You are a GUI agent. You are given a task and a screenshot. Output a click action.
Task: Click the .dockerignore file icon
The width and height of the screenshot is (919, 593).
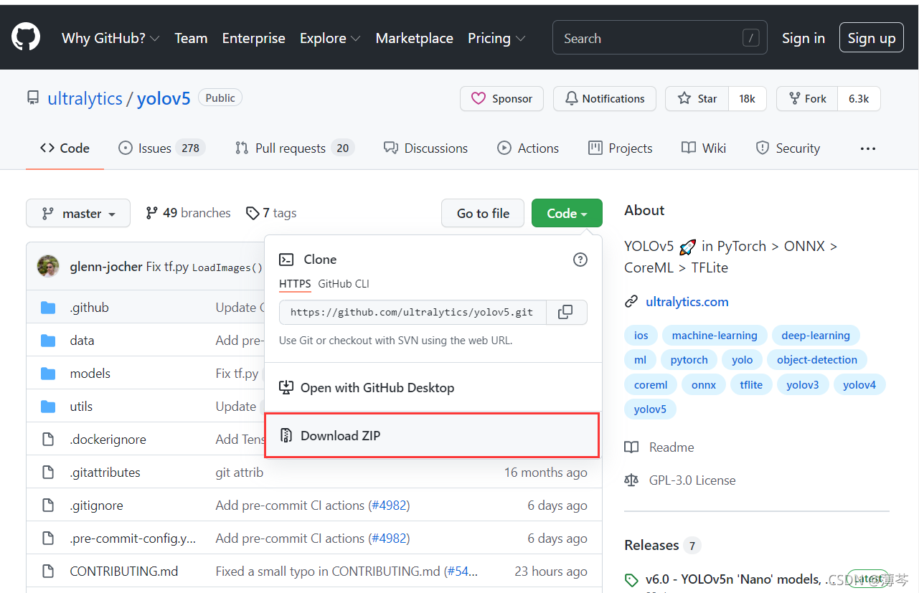point(48,440)
